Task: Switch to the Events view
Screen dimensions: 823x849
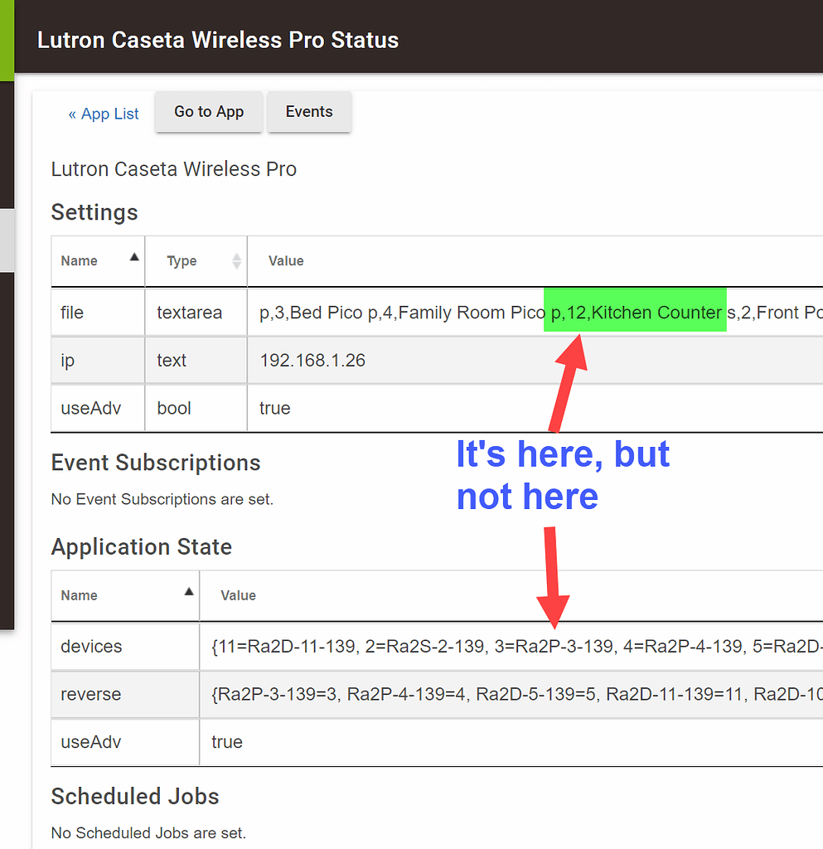Action: tap(308, 111)
